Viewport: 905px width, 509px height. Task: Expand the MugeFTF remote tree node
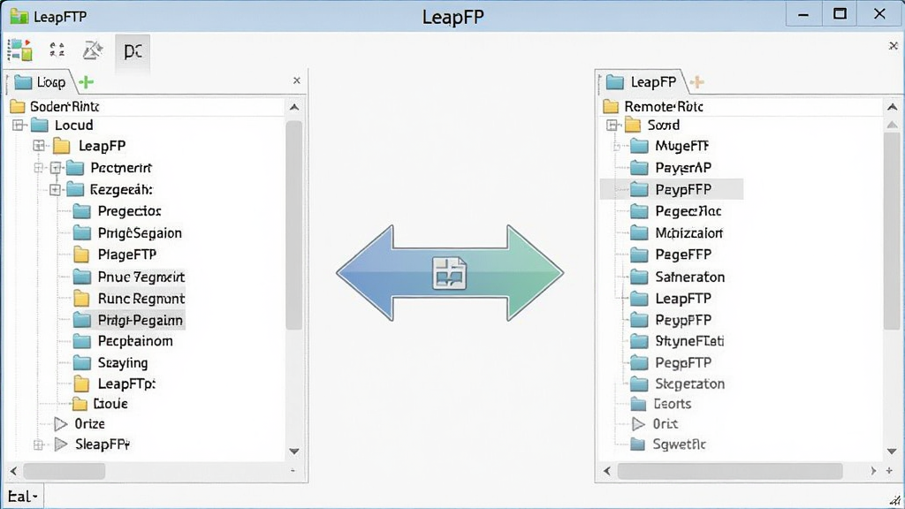(x=616, y=147)
